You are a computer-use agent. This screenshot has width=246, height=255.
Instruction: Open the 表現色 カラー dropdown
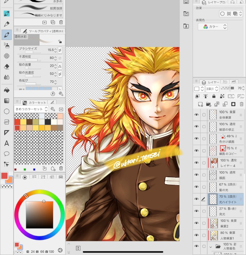(212, 27)
